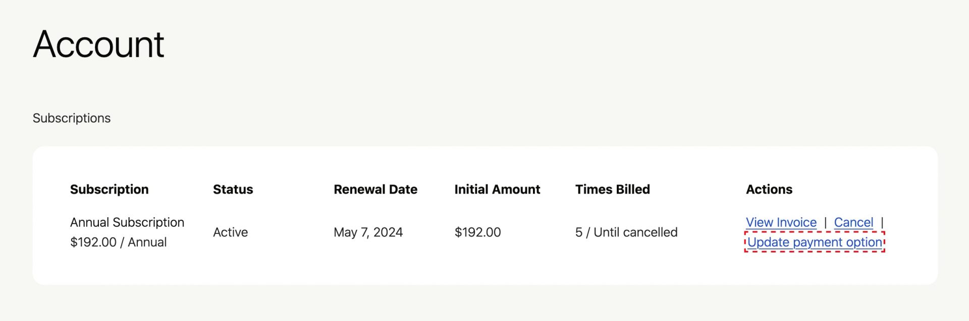This screenshot has width=969, height=321.
Task: Select the Subscriptions section label
Action: click(x=72, y=118)
